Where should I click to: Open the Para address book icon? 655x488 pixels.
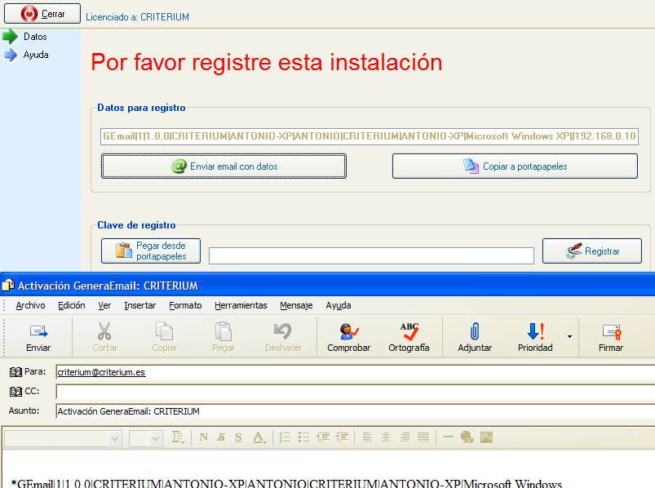point(15,372)
